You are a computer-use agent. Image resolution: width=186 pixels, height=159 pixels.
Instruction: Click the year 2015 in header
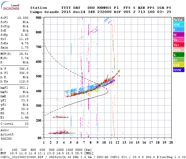66,12
